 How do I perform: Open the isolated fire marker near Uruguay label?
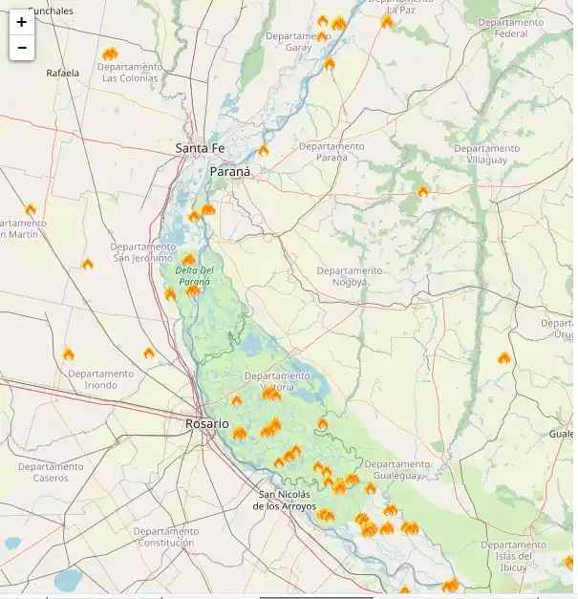(x=504, y=358)
